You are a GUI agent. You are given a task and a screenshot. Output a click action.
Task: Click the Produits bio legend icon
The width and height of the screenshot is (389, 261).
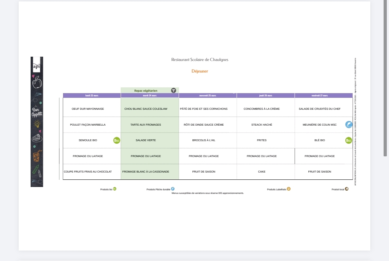pyautogui.click(x=115, y=189)
